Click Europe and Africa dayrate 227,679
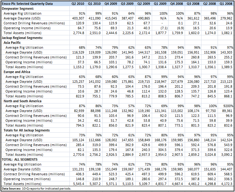 (177, 82)
